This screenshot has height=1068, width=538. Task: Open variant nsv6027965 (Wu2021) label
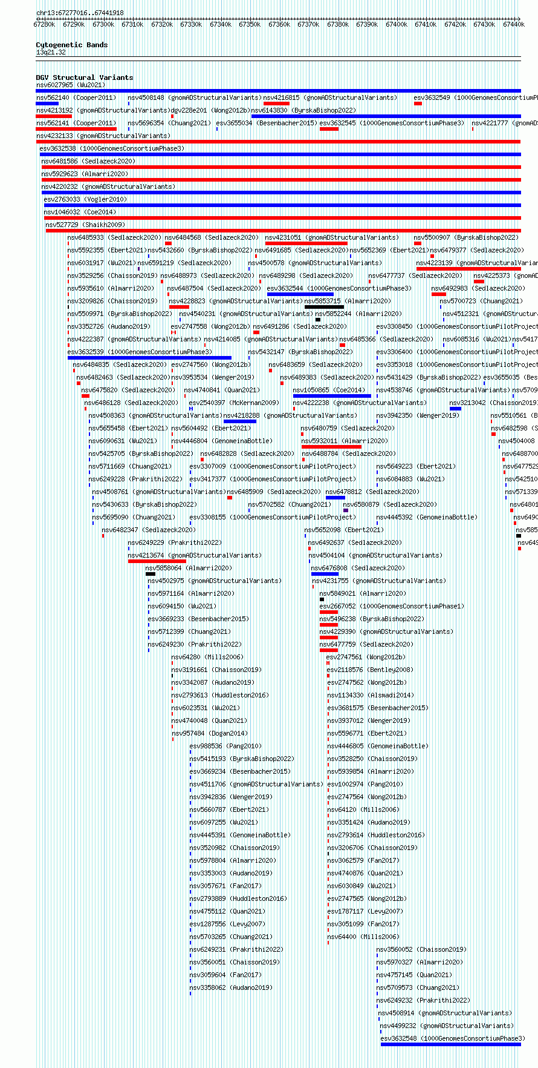tap(71, 85)
